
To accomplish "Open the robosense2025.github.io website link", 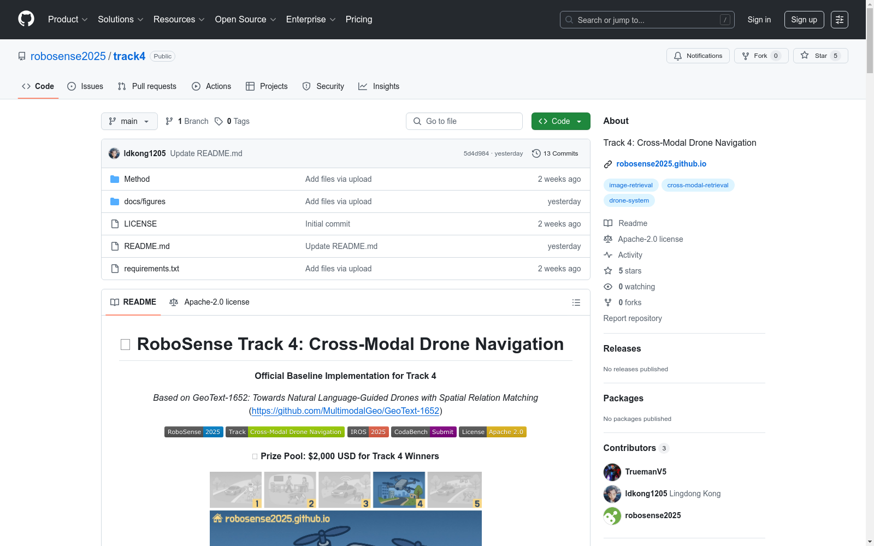I will (662, 164).
